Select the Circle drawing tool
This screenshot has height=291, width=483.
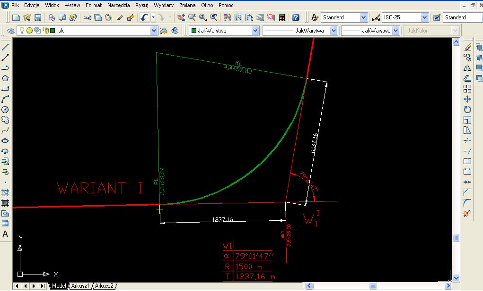coord(5,109)
